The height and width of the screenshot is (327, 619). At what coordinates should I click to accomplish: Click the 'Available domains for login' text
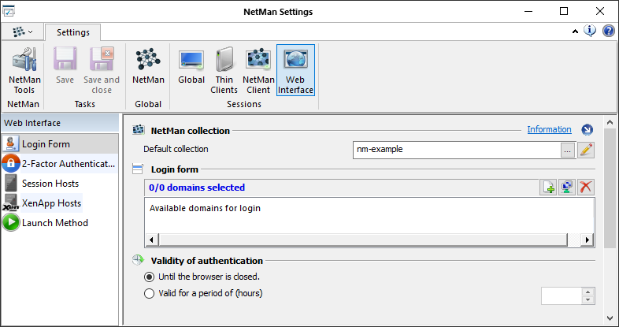coord(205,208)
